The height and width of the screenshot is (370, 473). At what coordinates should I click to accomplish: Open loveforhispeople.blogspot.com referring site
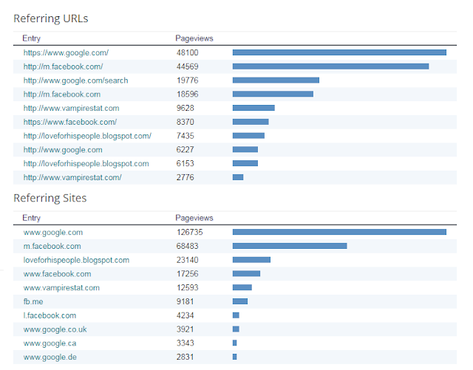(76, 260)
